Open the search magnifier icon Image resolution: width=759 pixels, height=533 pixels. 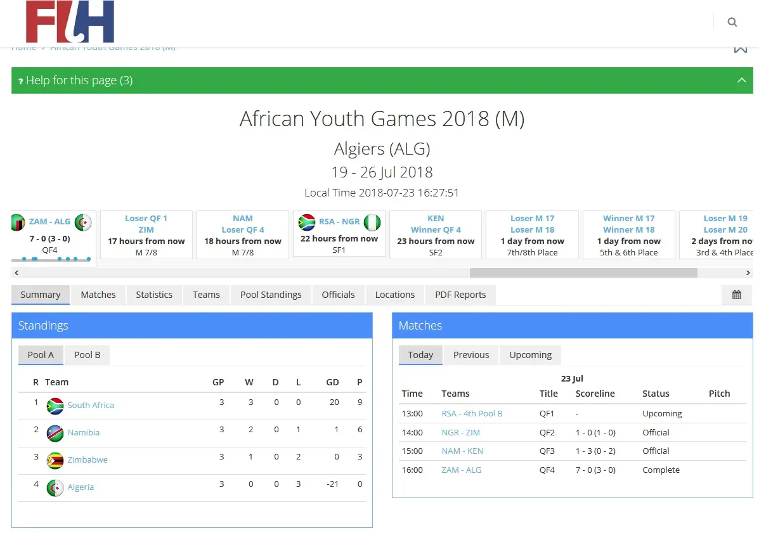[732, 22]
